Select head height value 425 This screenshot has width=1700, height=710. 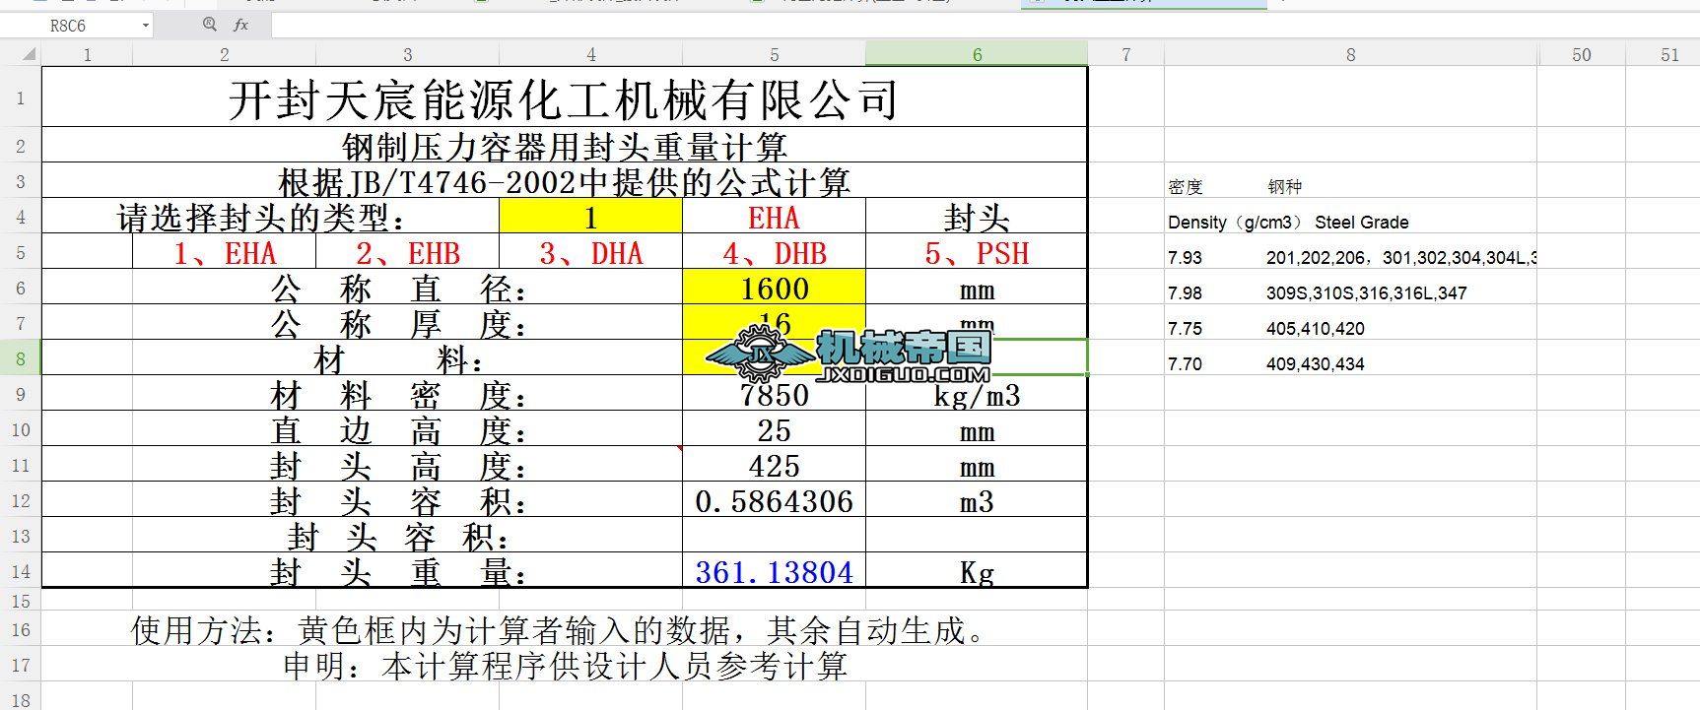(x=774, y=465)
